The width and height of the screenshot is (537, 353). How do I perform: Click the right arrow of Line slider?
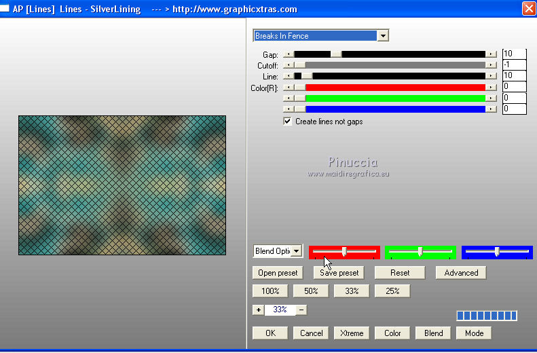click(x=491, y=76)
